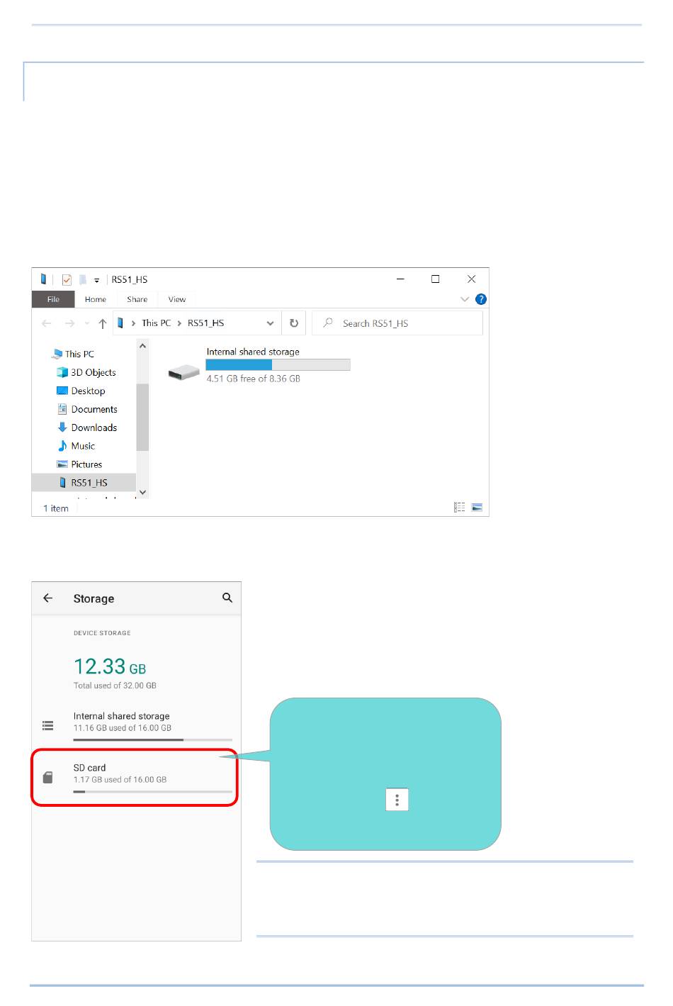Tap the three-dot more options icon

397,800
